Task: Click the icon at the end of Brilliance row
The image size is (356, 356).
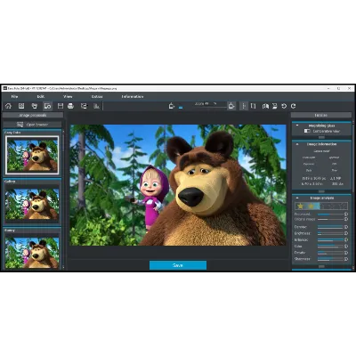Action: coord(346,239)
